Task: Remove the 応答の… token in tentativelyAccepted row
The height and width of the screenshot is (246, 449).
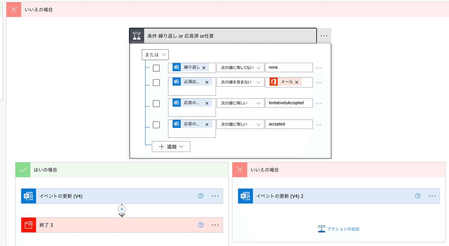Action: pos(207,103)
